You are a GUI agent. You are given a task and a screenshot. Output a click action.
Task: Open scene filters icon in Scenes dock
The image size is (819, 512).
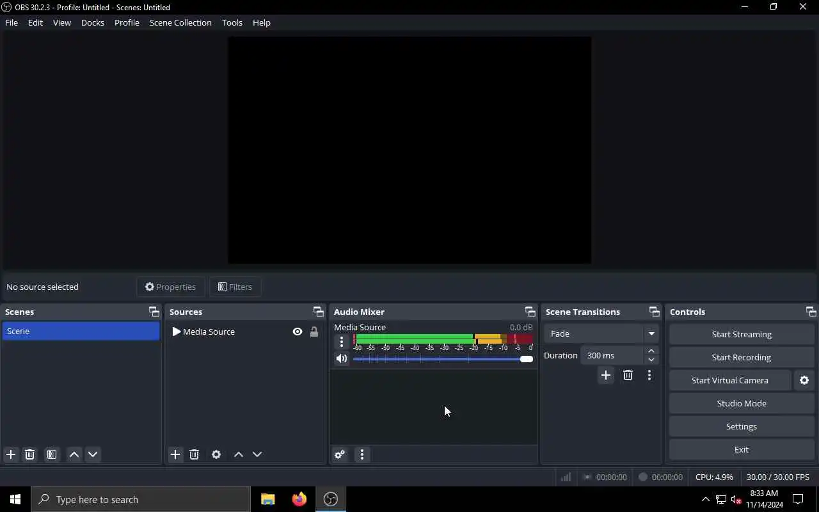pos(52,454)
